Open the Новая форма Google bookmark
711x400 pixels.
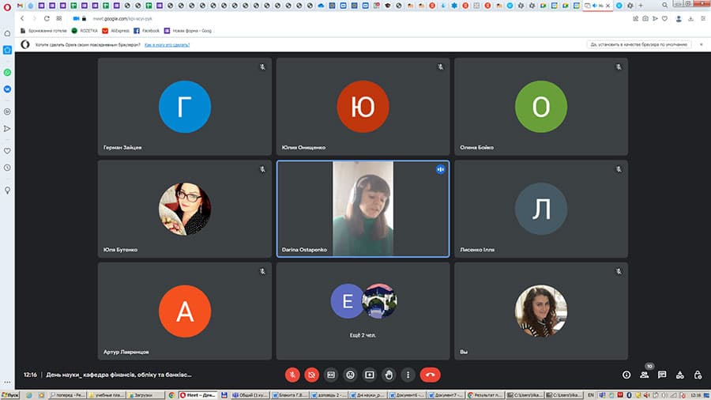tap(188, 31)
